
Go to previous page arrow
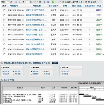[19, 2]
